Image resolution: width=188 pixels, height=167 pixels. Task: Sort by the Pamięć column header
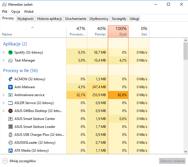pos(97,31)
